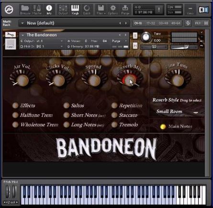Select next multi preset arrow

pyautogui.click(x=126, y=23)
